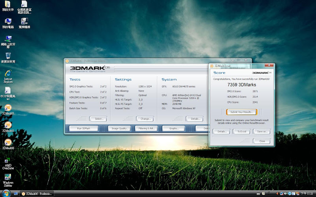Click the CPU Score value 2041
Screen dimensions: 316x197
(255, 102)
